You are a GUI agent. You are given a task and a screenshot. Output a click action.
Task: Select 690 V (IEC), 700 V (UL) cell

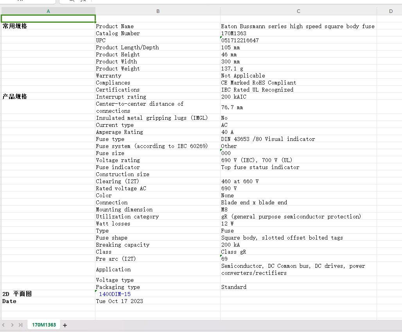pyautogui.click(x=298, y=160)
